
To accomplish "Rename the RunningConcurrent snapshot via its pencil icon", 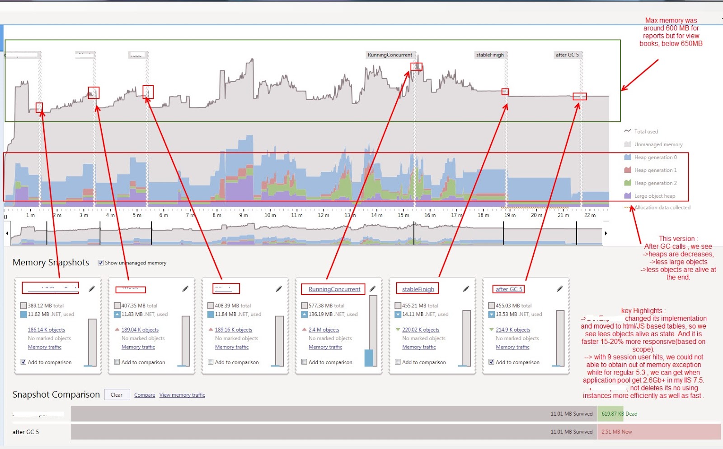I will (x=372, y=289).
